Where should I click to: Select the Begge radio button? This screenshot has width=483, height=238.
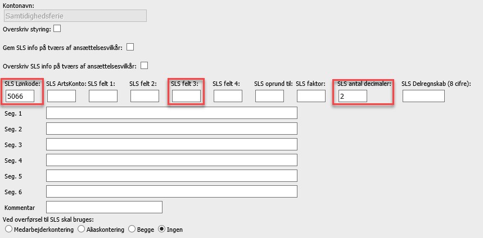tap(132, 229)
